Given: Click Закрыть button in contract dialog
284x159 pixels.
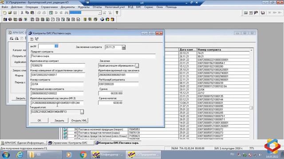Looking at the screenshot, I should (59, 121).
